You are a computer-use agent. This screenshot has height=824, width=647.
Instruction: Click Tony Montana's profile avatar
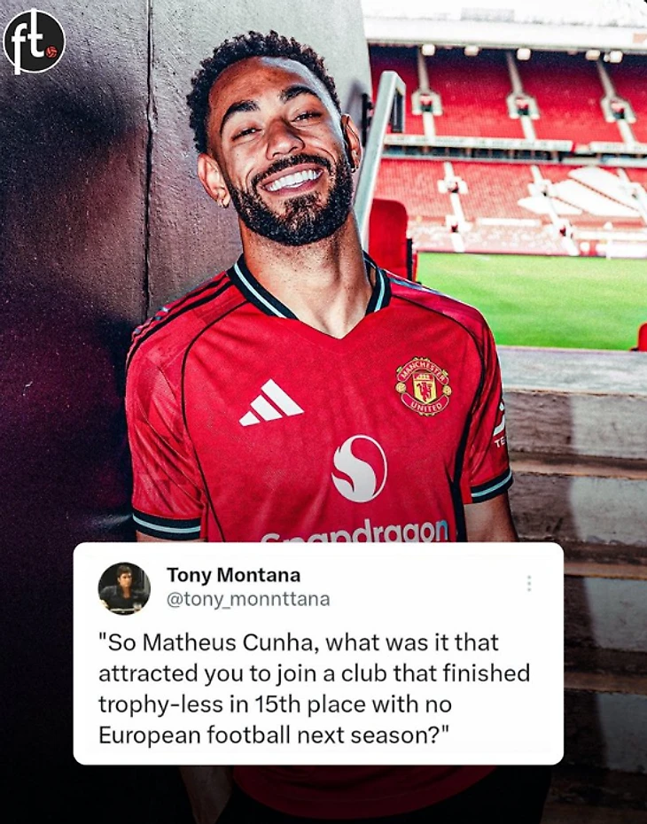pos(124,588)
